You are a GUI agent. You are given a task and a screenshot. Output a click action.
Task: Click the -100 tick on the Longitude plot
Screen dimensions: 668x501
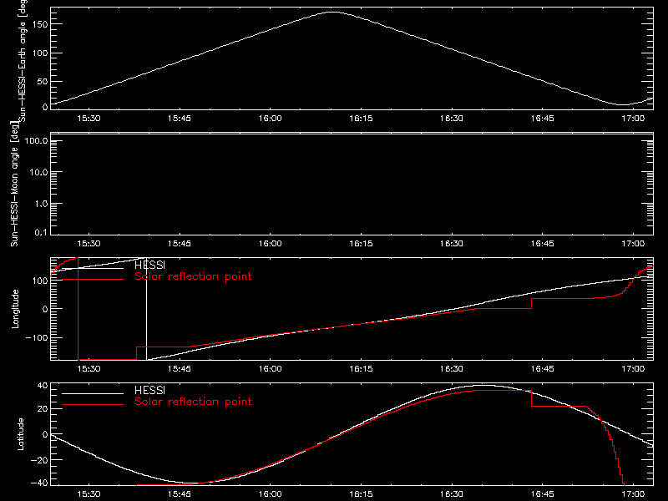[x=36, y=337]
